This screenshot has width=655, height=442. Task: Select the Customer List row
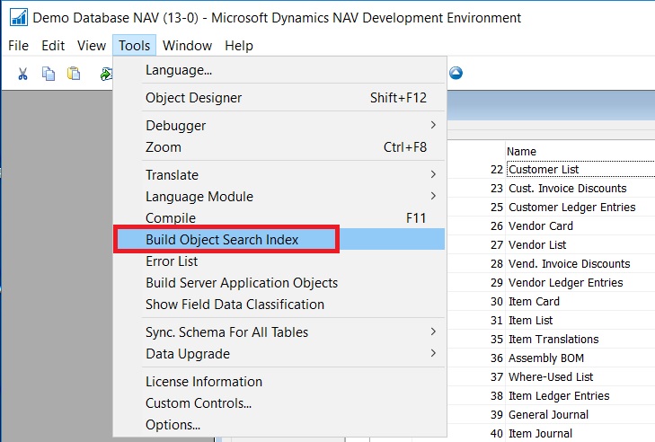pyautogui.click(x=544, y=170)
